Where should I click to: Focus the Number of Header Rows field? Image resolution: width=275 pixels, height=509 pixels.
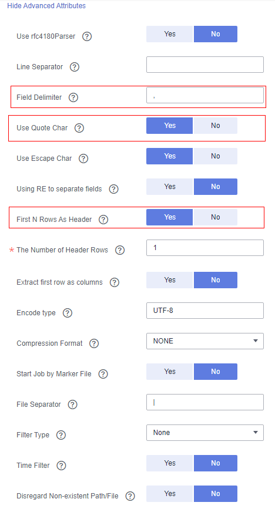[x=205, y=248]
